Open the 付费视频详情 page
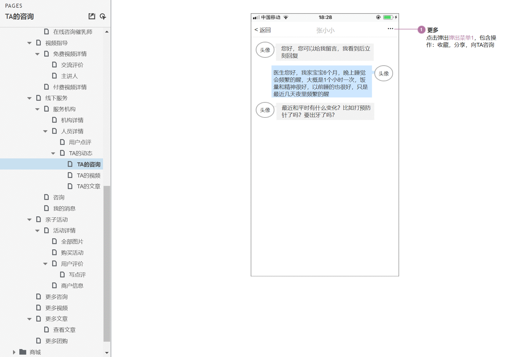 click(x=70, y=87)
